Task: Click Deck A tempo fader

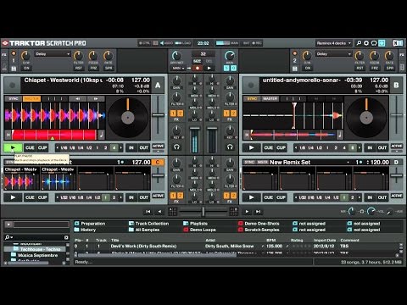Action: click(158, 114)
